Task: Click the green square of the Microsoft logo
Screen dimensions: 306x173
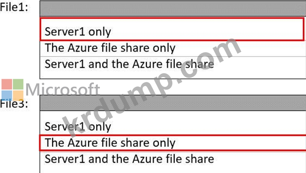Action: (18, 84)
